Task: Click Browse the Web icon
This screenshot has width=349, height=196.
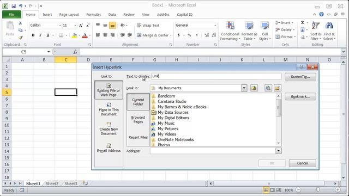Action: point(268,88)
